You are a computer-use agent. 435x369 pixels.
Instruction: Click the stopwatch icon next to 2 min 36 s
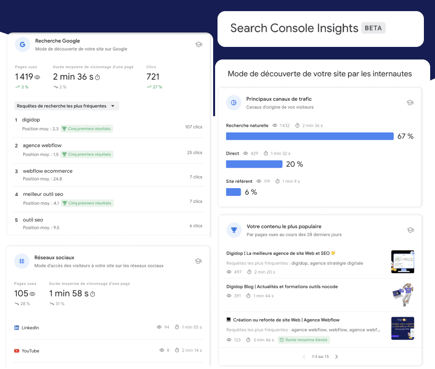click(97, 77)
